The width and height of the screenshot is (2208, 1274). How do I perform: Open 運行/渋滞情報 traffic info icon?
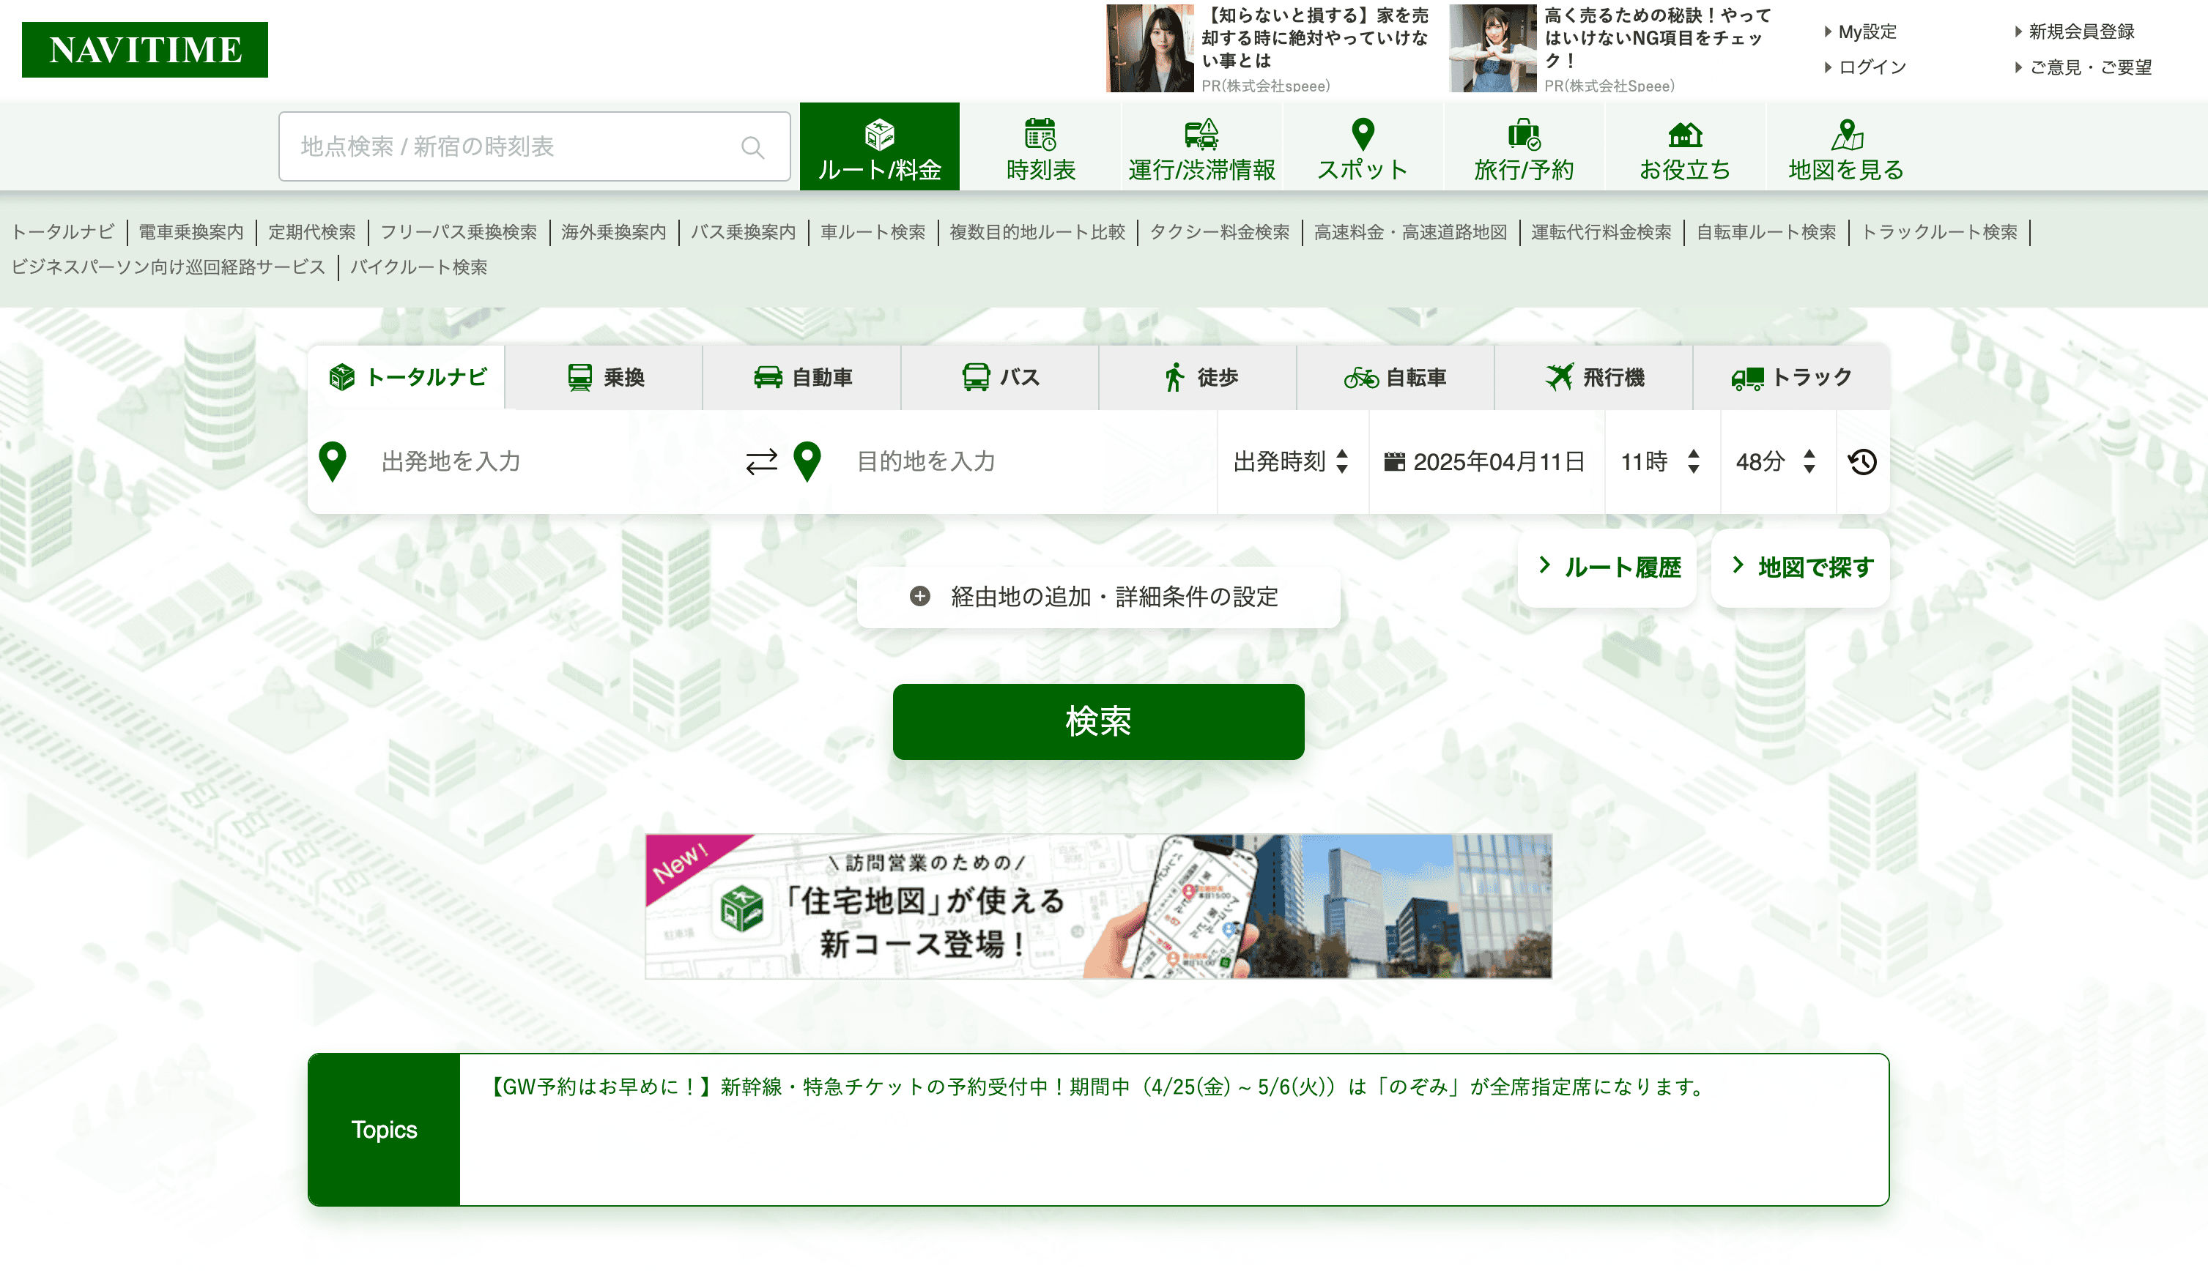click(x=1201, y=135)
